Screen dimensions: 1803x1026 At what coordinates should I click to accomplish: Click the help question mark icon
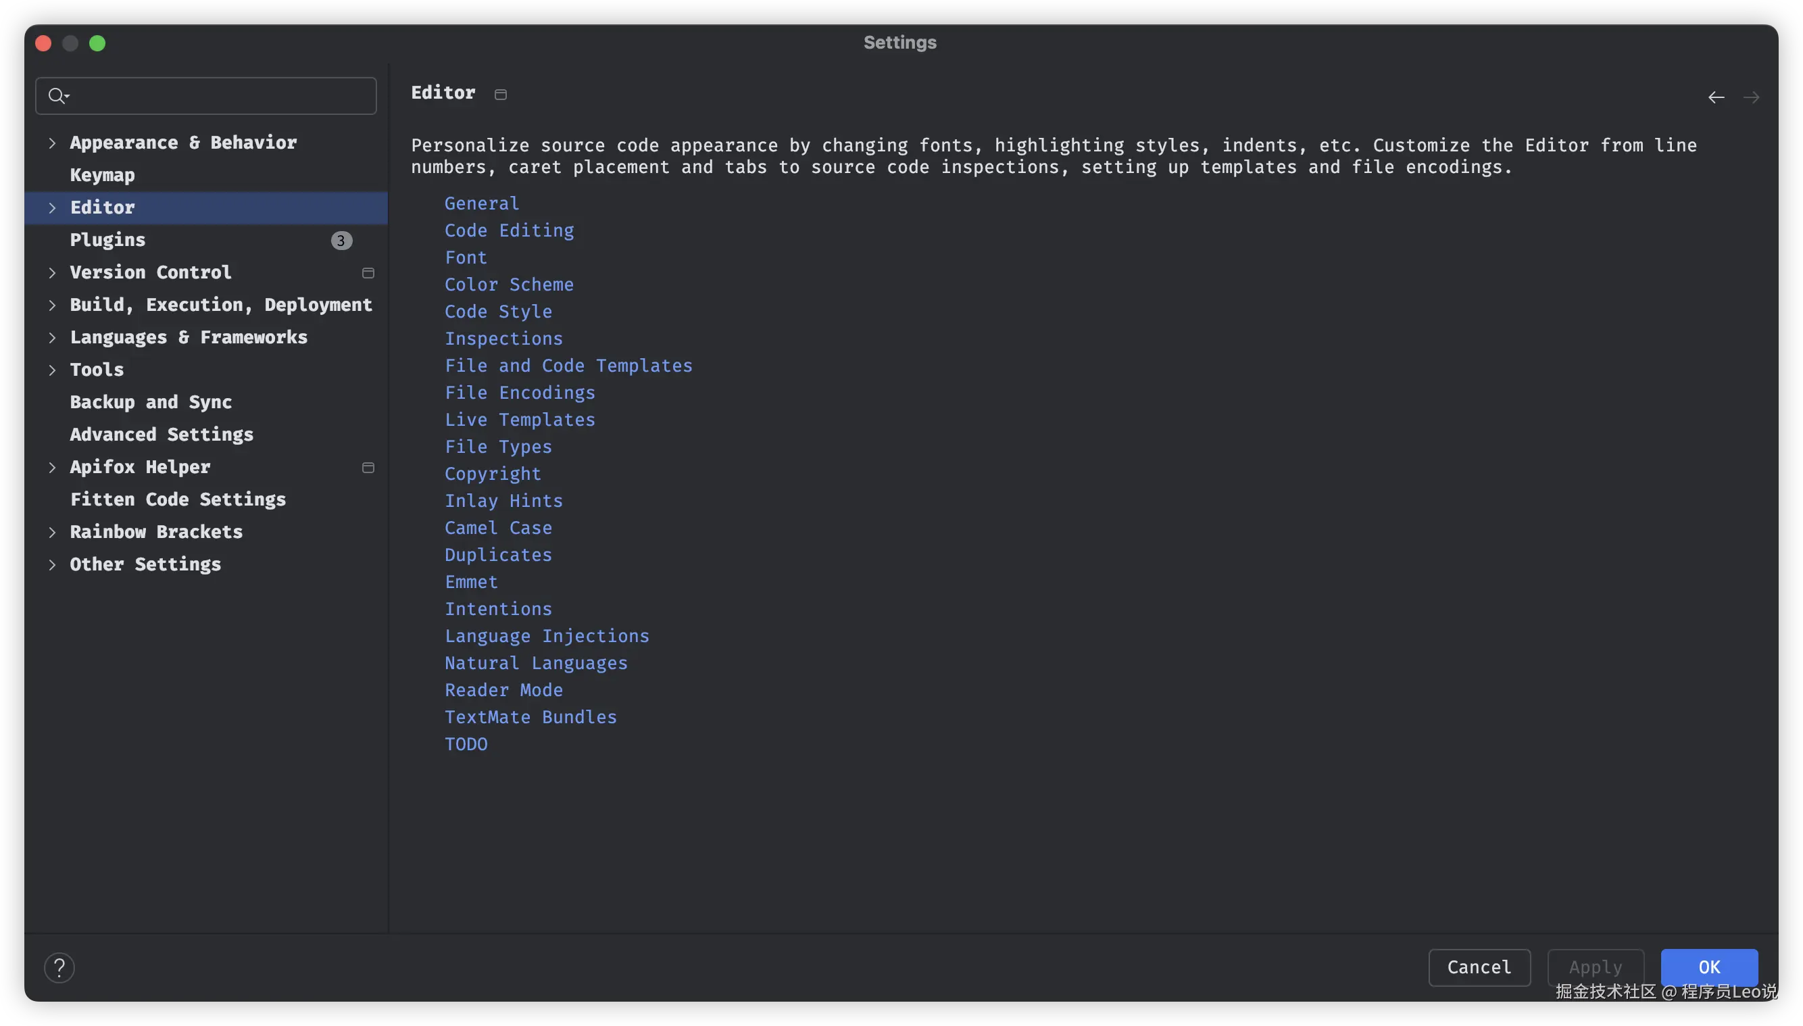tap(59, 967)
